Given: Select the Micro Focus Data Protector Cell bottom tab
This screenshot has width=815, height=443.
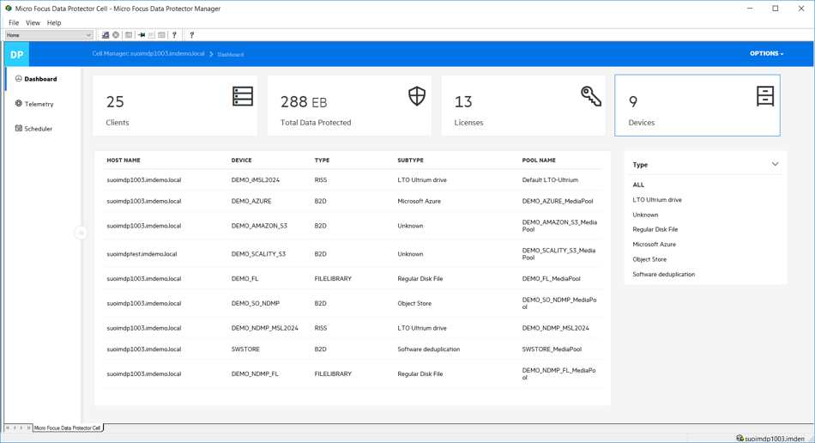Looking at the screenshot, I should (x=67, y=428).
